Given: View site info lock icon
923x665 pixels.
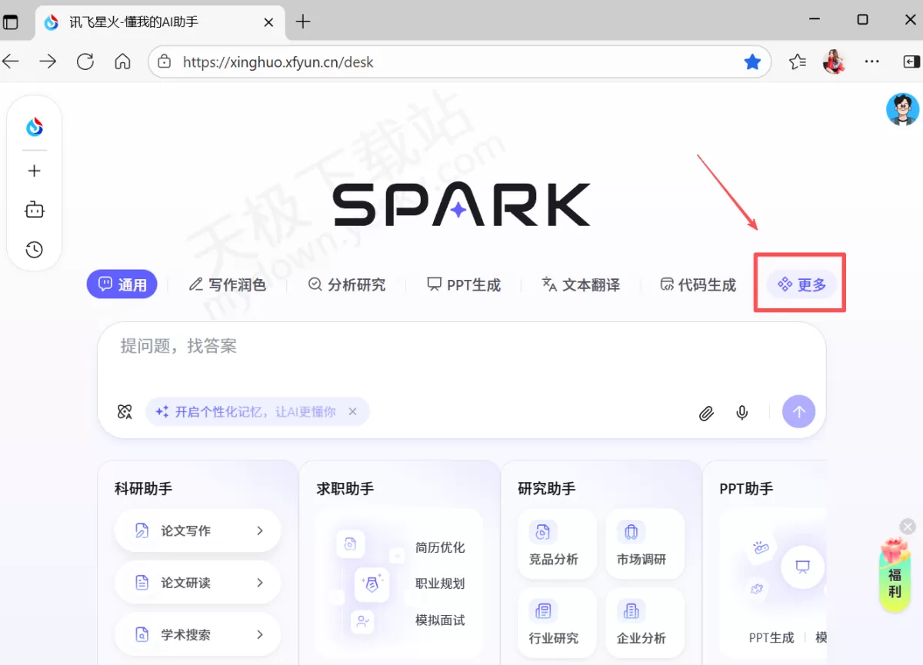Looking at the screenshot, I should [164, 62].
